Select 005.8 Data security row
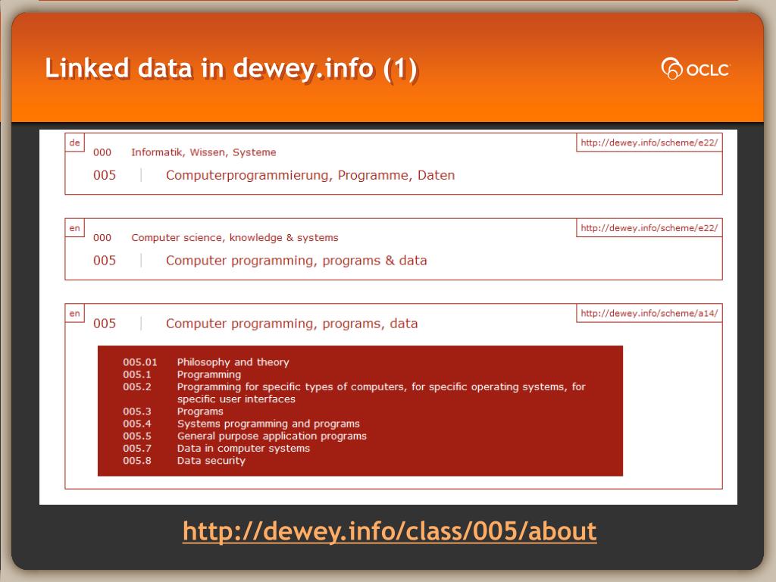776x582 pixels. [184, 461]
